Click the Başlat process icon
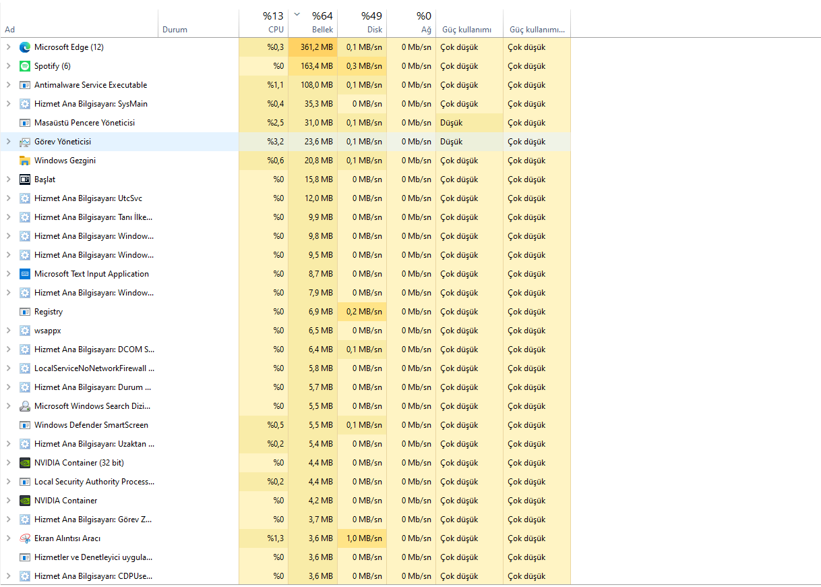821x587 pixels. (x=25, y=179)
